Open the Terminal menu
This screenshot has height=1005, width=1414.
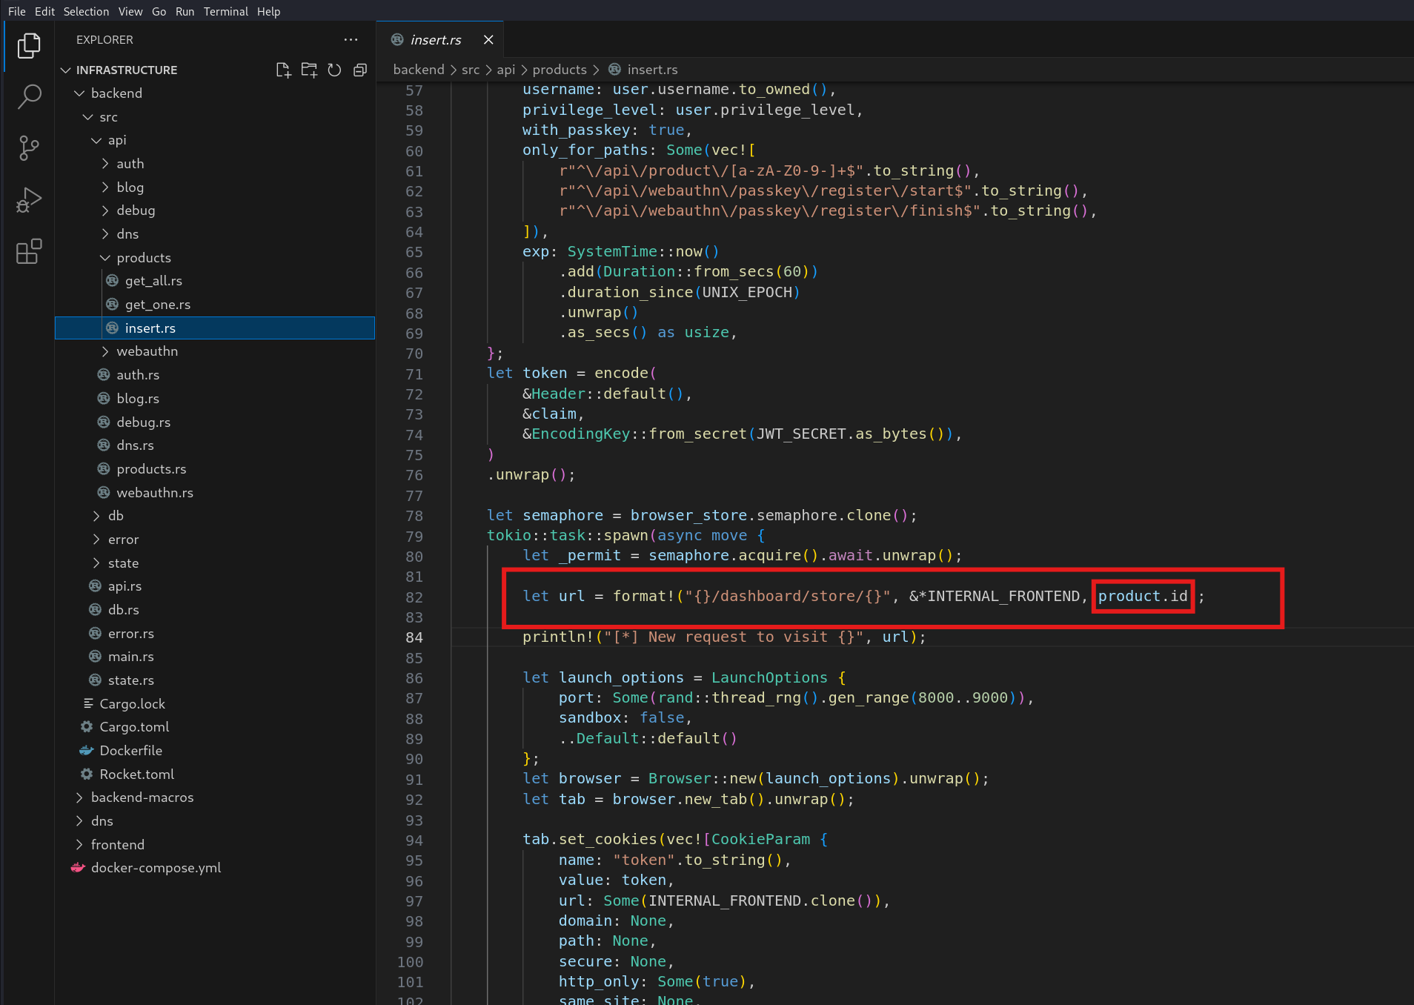click(x=225, y=11)
